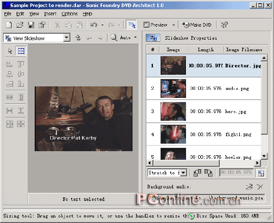Select the hero.jpg slide thumbnail
Viewport: 274px width, 223px height.
click(173, 111)
